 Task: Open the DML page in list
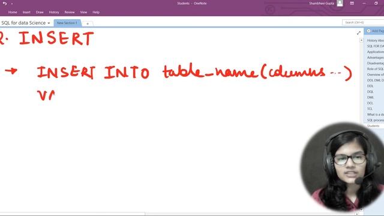pyautogui.click(x=370, y=97)
